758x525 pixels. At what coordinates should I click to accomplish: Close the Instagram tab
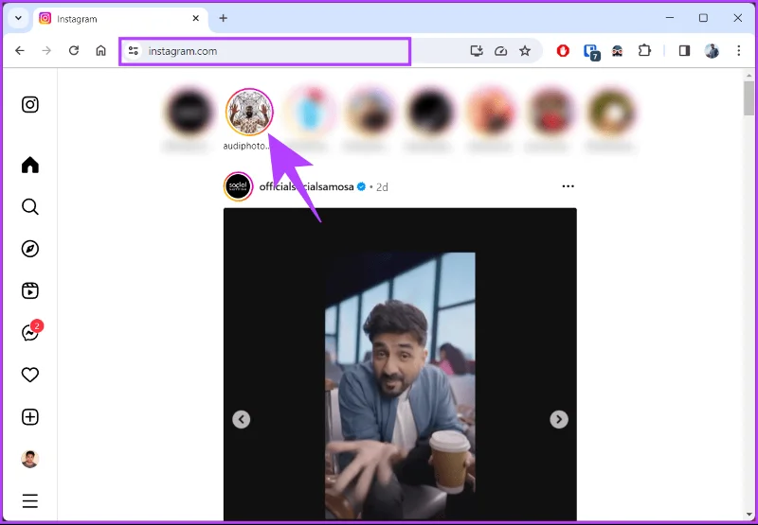click(x=196, y=18)
